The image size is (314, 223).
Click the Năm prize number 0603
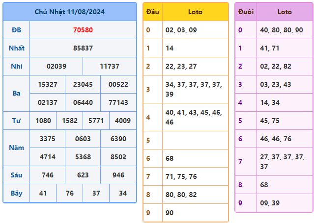[x=83, y=139]
